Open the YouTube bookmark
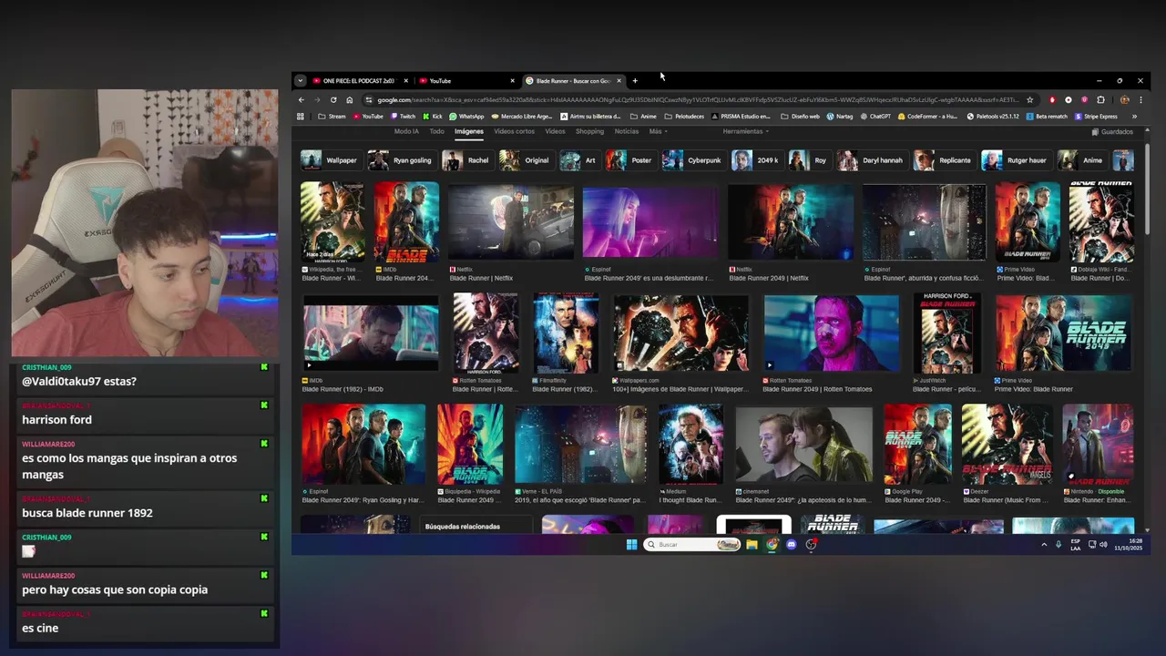 368,117
